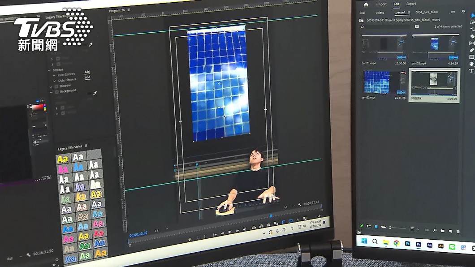Open After Effects from taskbar
This screenshot has width=475, height=267.
(430, 245)
